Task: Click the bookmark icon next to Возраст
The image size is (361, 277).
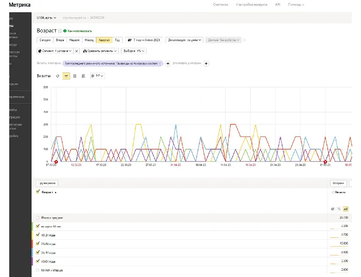Action: coord(60,31)
